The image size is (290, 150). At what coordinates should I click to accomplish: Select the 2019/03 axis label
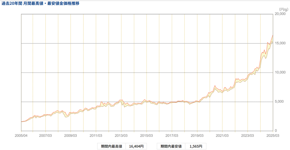tap(197, 135)
